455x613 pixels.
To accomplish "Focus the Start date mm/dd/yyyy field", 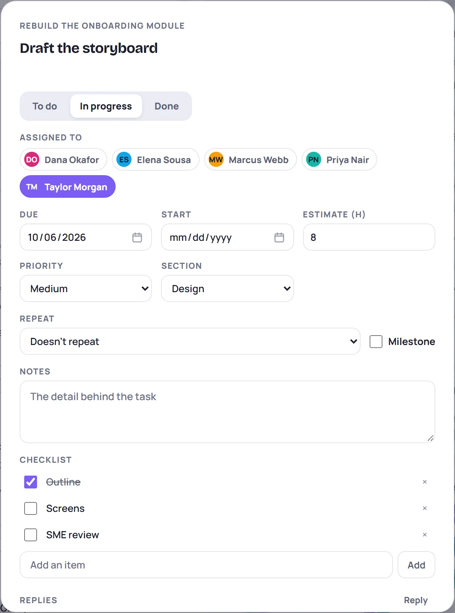I will (x=227, y=237).
